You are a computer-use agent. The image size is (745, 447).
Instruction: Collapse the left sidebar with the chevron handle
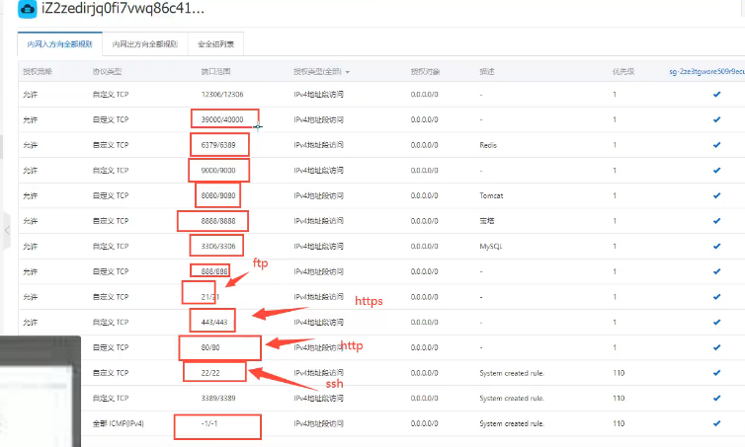(x=7, y=231)
